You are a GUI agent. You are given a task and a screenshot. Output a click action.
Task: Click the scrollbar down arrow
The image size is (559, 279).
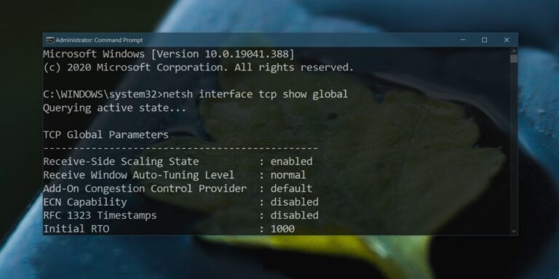click(x=514, y=231)
